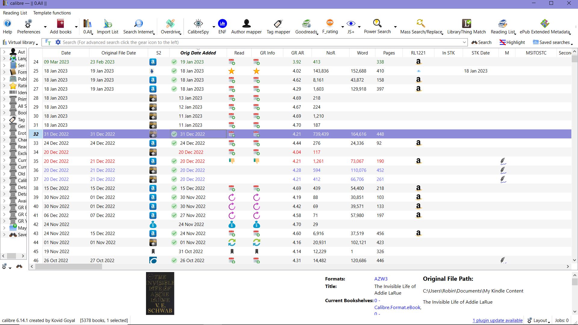This screenshot has height=325, width=578.
Task: Toggle the checkmark in row 32
Action: coord(174,134)
